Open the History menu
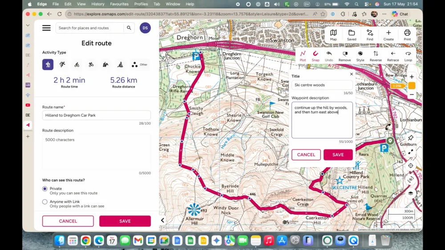This screenshot has height=250, width=445. [97, 4]
